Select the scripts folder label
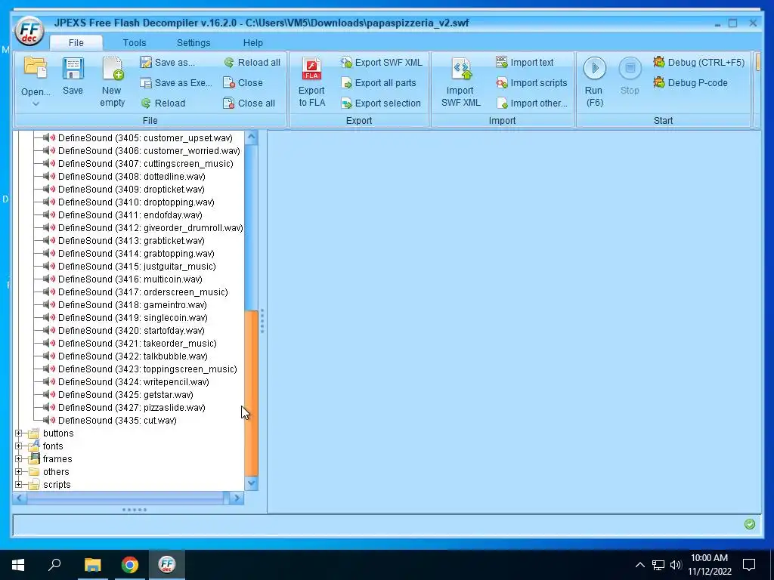 click(x=57, y=484)
